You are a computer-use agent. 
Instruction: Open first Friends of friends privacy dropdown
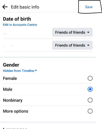(72, 32)
